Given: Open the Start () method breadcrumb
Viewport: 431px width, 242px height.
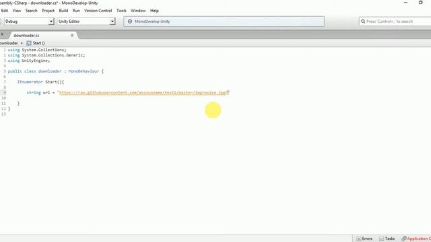Looking at the screenshot, I should tap(38, 43).
